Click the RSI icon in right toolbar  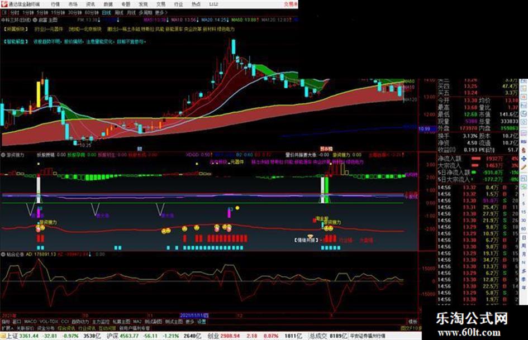coord(524,142)
